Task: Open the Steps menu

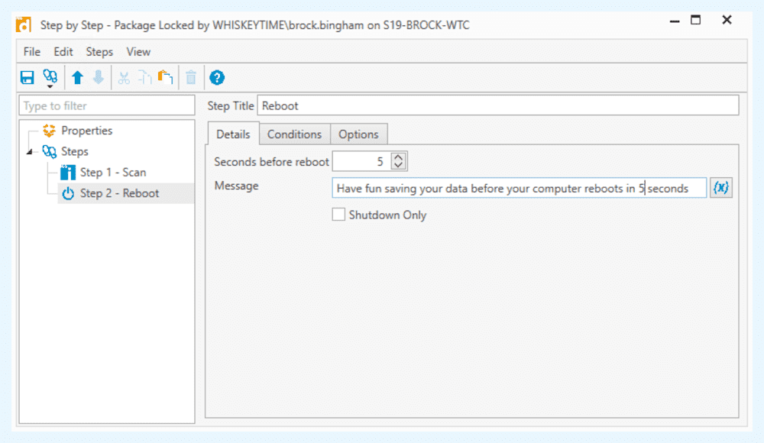Action: [99, 52]
